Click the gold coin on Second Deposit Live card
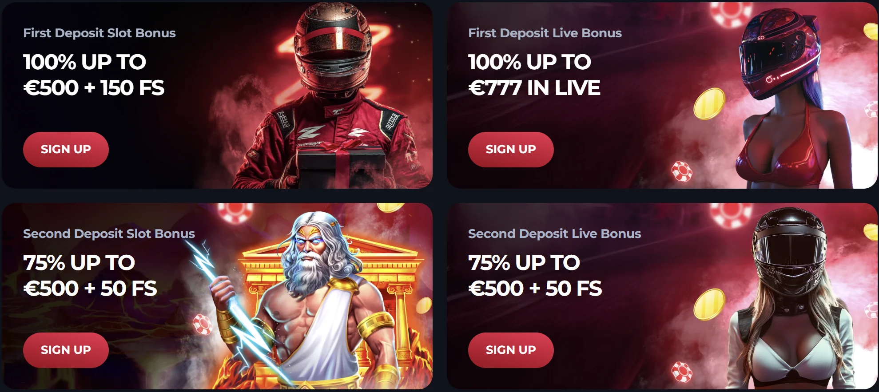Image resolution: width=879 pixels, height=392 pixels. (709, 304)
